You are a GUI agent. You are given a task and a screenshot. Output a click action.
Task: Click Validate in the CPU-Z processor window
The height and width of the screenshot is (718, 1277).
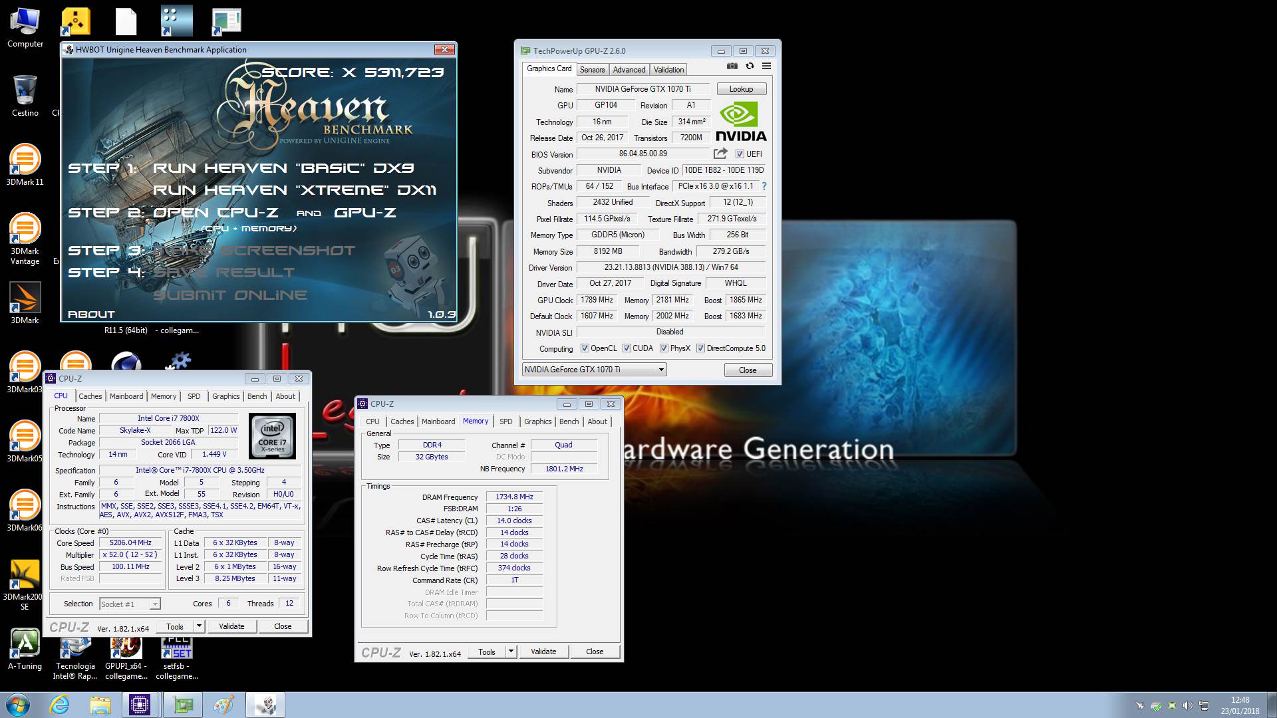231,626
